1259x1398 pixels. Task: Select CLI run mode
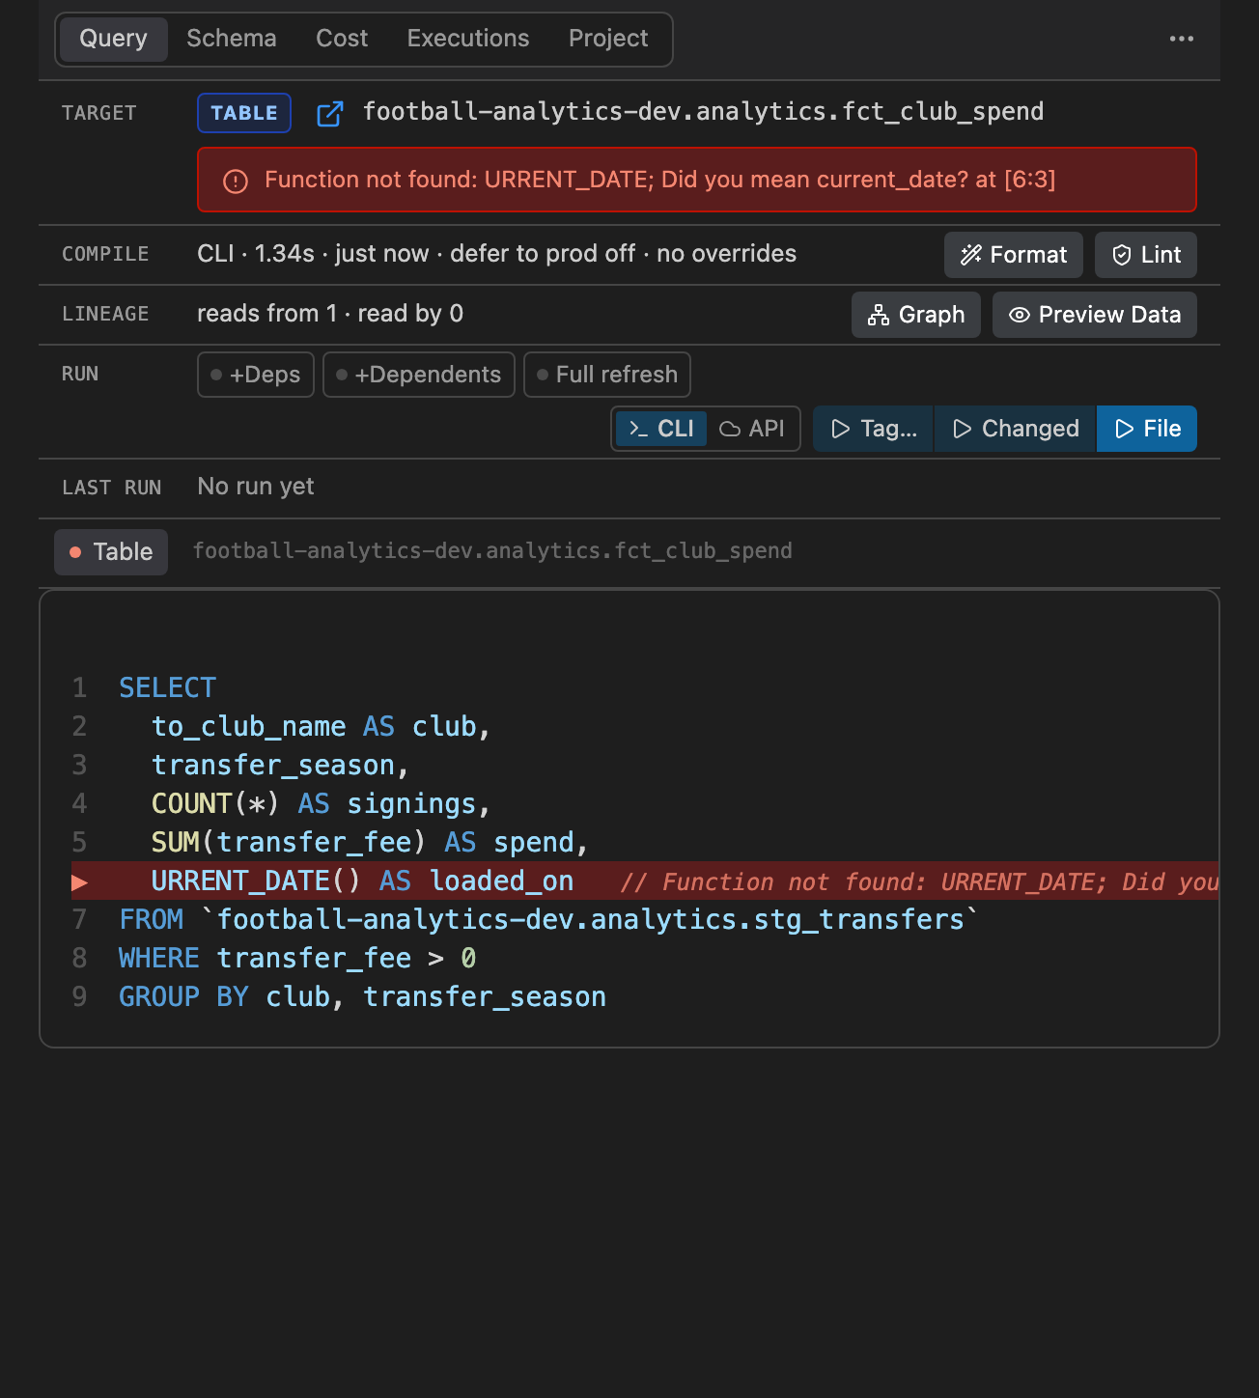pyautogui.click(x=661, y=429)
